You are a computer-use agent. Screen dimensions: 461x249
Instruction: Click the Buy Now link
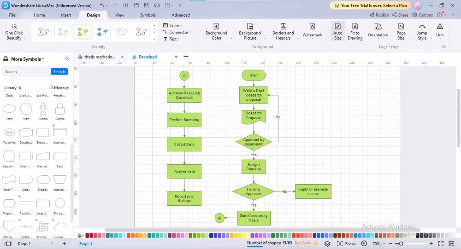[x=302, y=243]
